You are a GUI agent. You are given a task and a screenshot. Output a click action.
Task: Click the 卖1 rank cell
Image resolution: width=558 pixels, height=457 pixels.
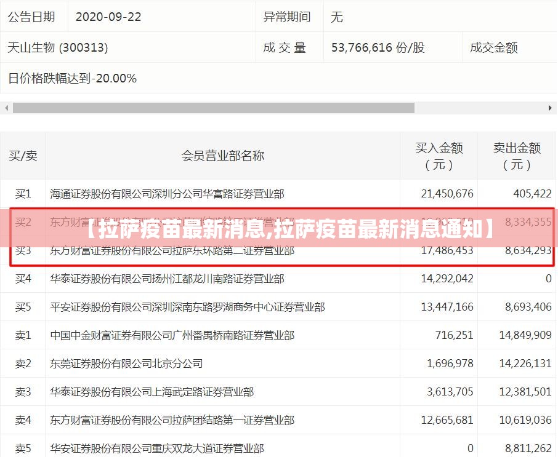[x=23, y=335]
